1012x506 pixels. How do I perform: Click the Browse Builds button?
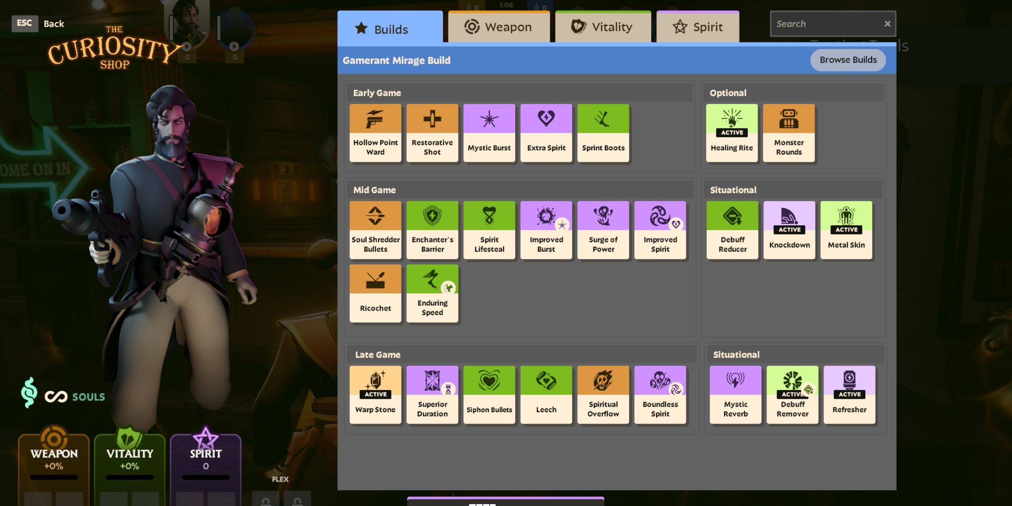(848, 59)
